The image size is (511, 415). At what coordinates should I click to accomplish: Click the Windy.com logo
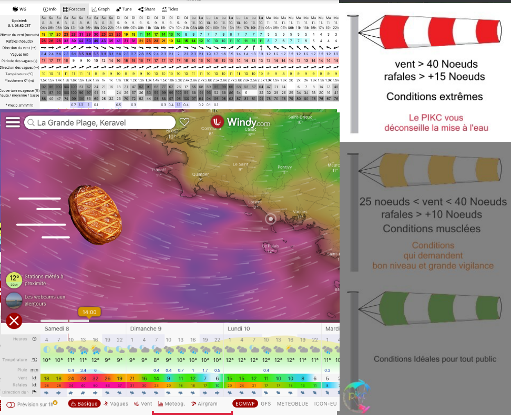tap(240, 122)
